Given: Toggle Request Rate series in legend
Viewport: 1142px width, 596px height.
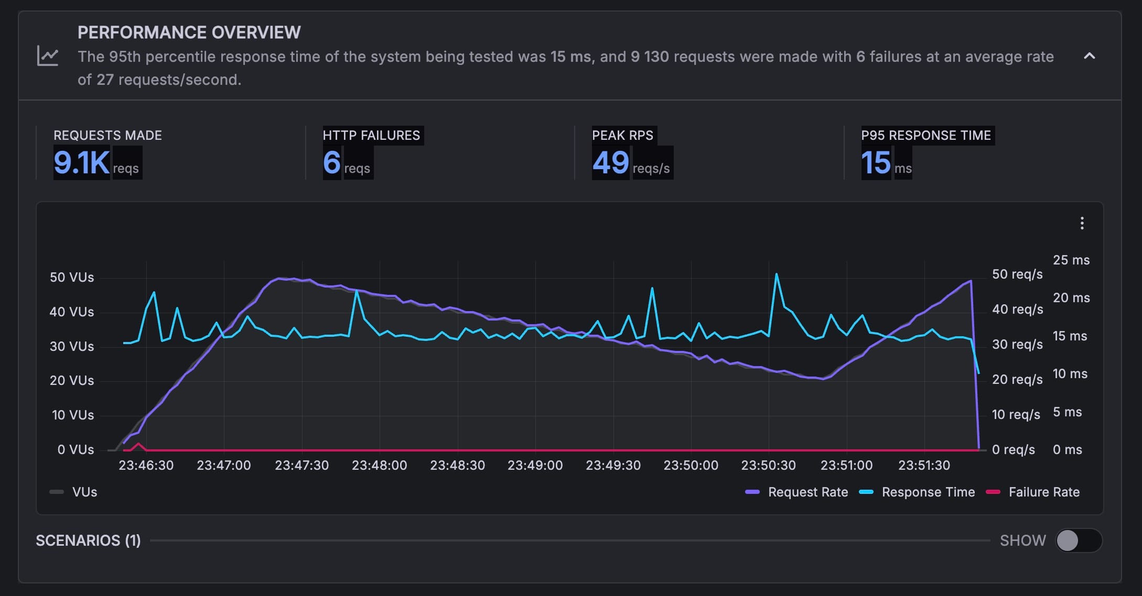Looking at the screenshot, I should (x=807, y=492).
